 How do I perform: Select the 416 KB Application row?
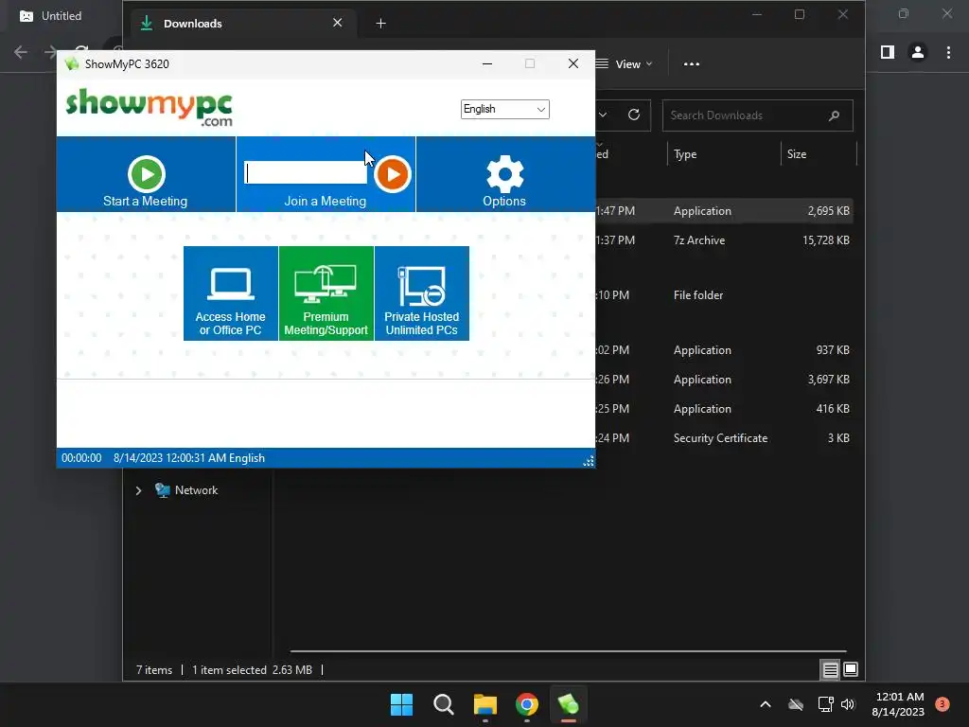coord(723,409)
